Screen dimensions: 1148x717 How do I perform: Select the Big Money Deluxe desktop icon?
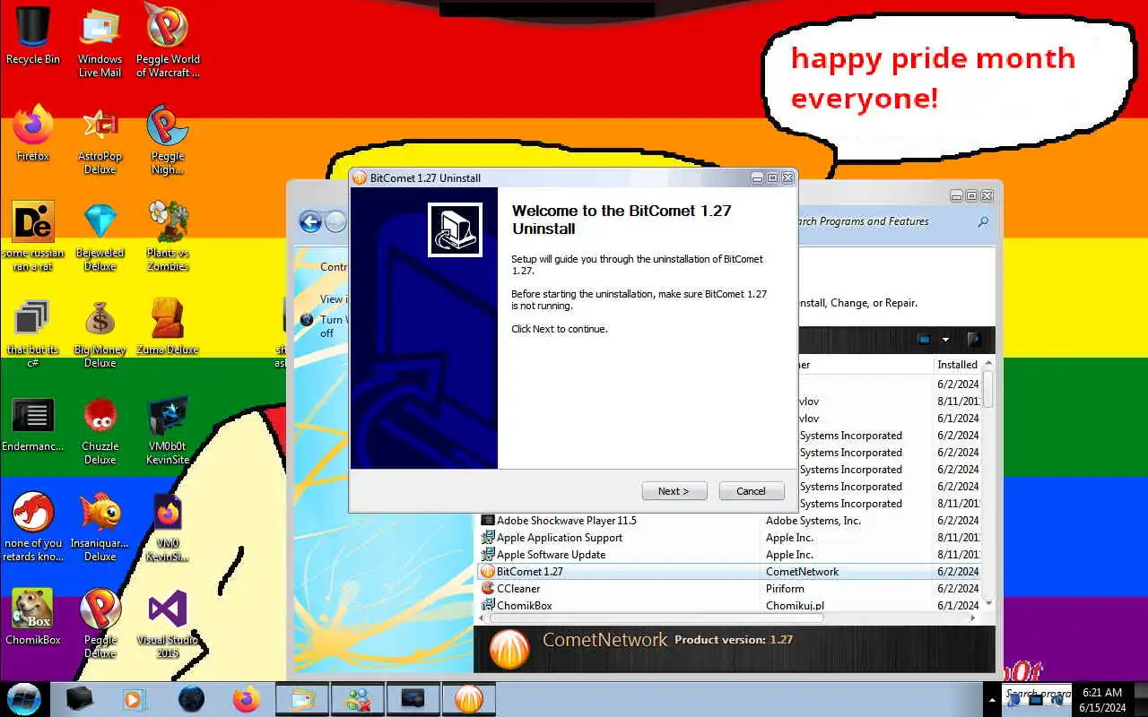click(100, 333)
